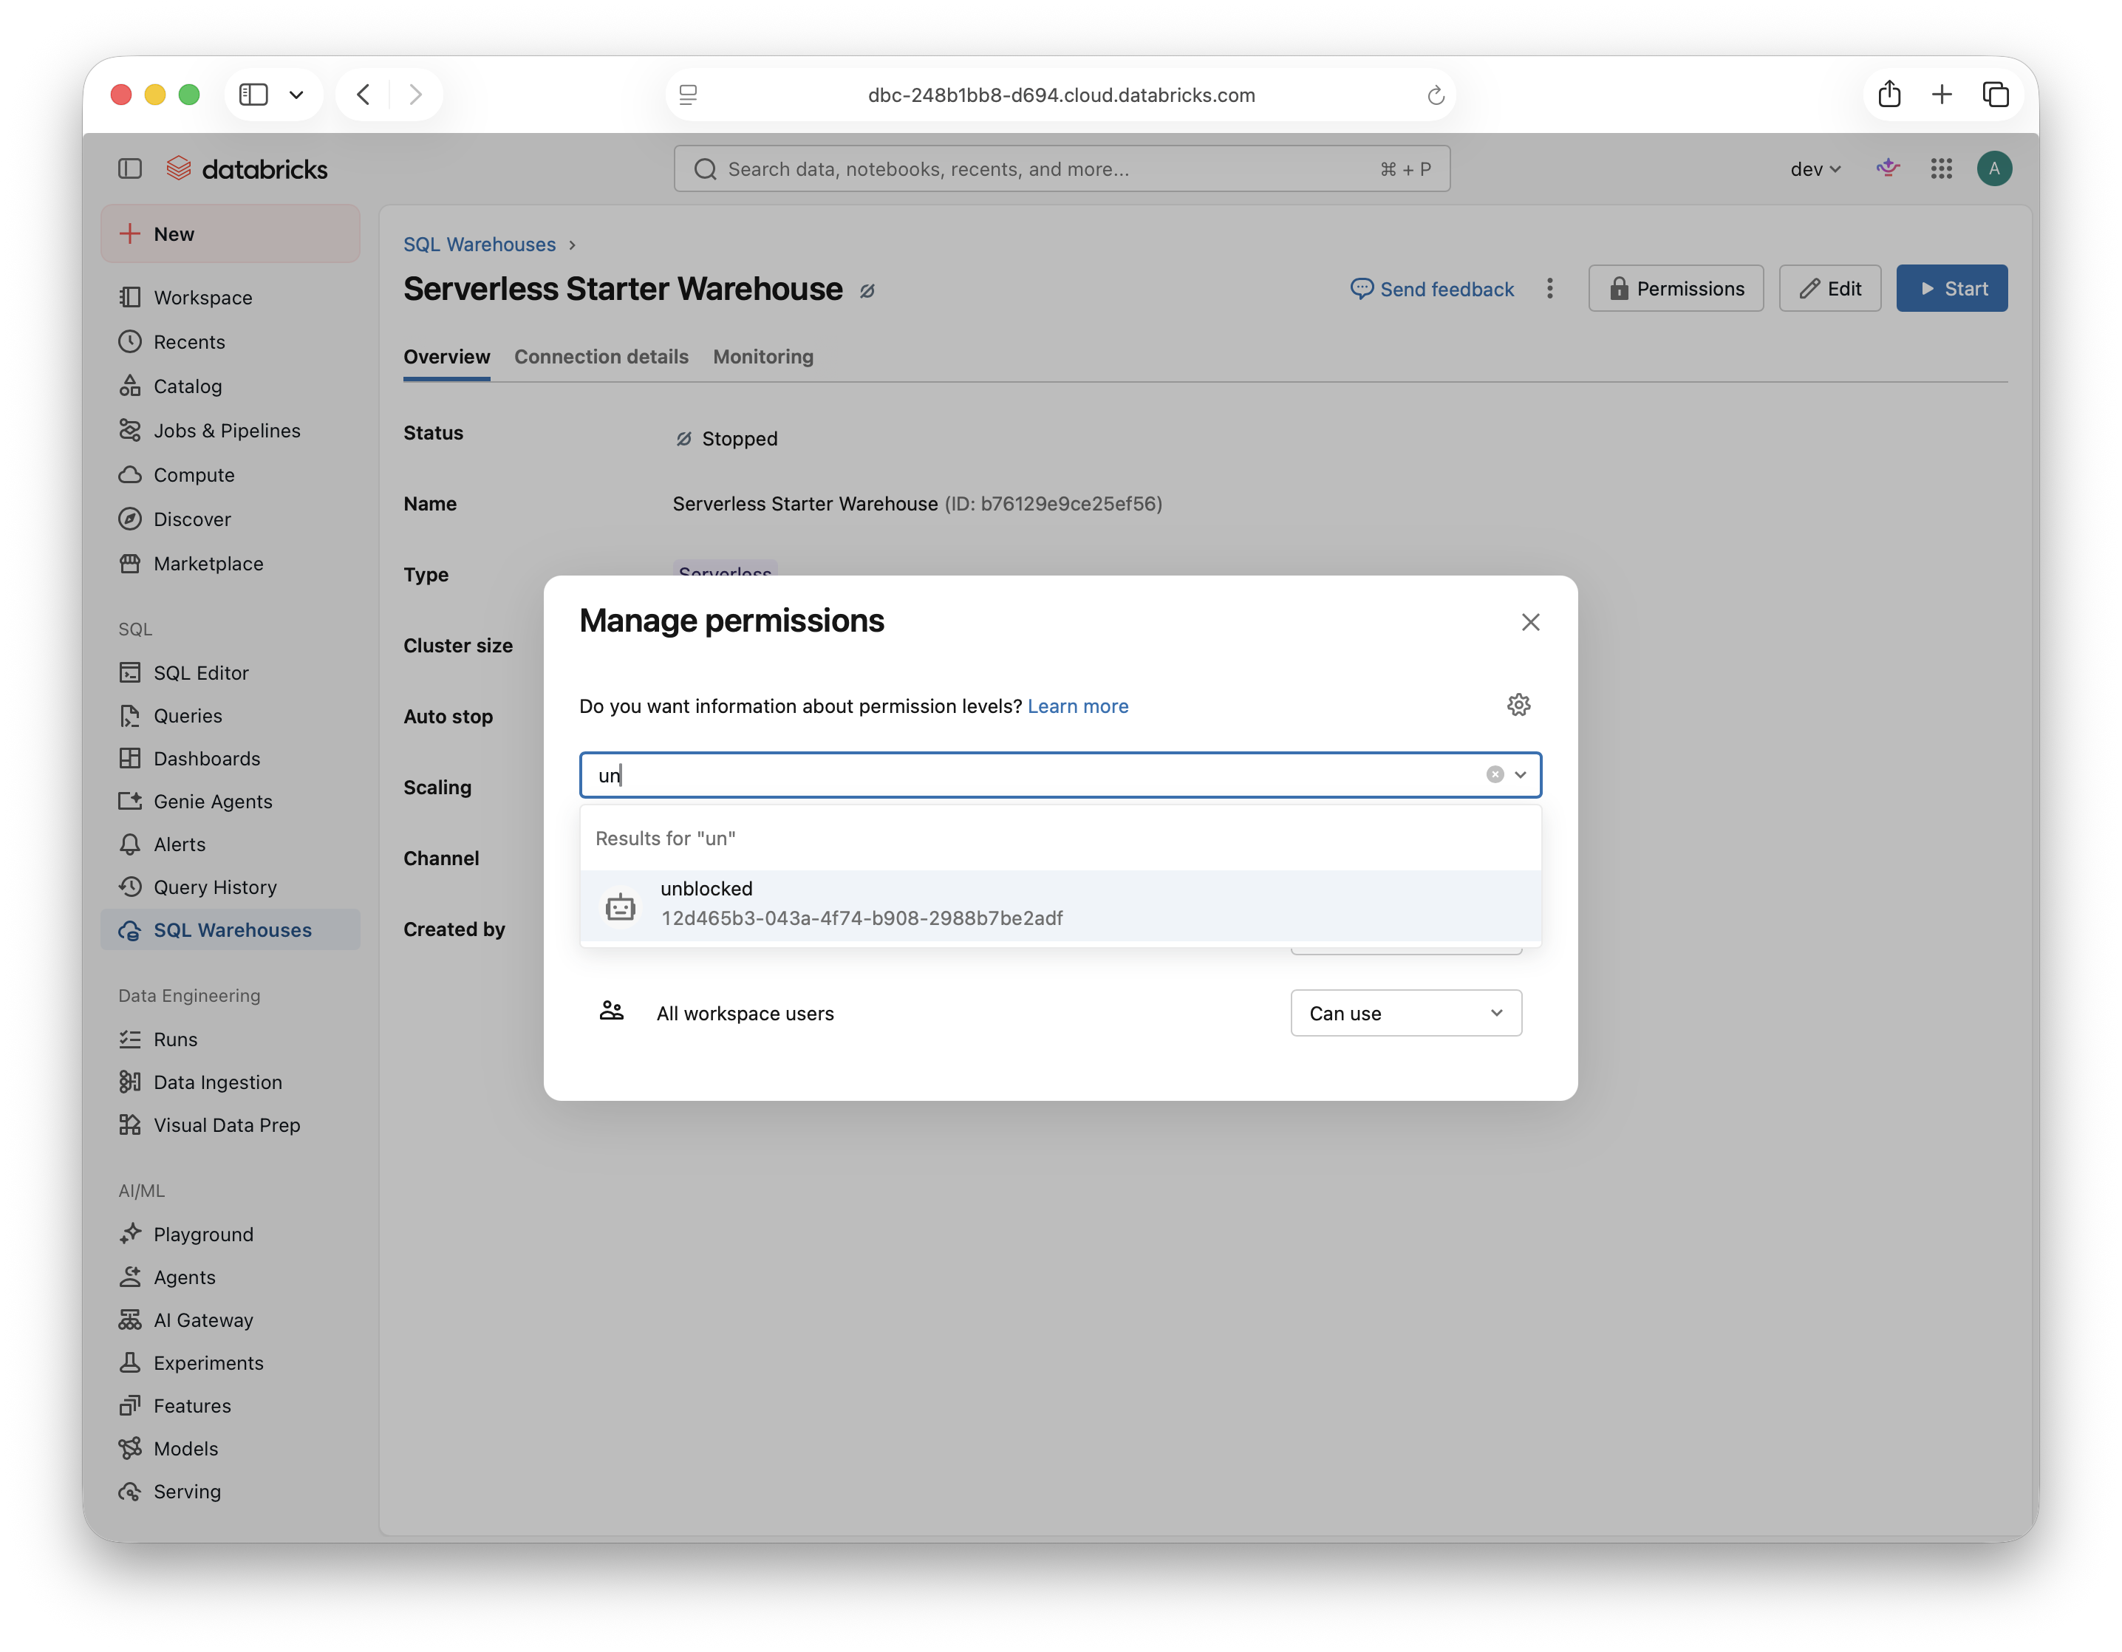The height and width of the screenshot is (1652, 2122).
Task: Click the global search bar
Action: 1061,169
